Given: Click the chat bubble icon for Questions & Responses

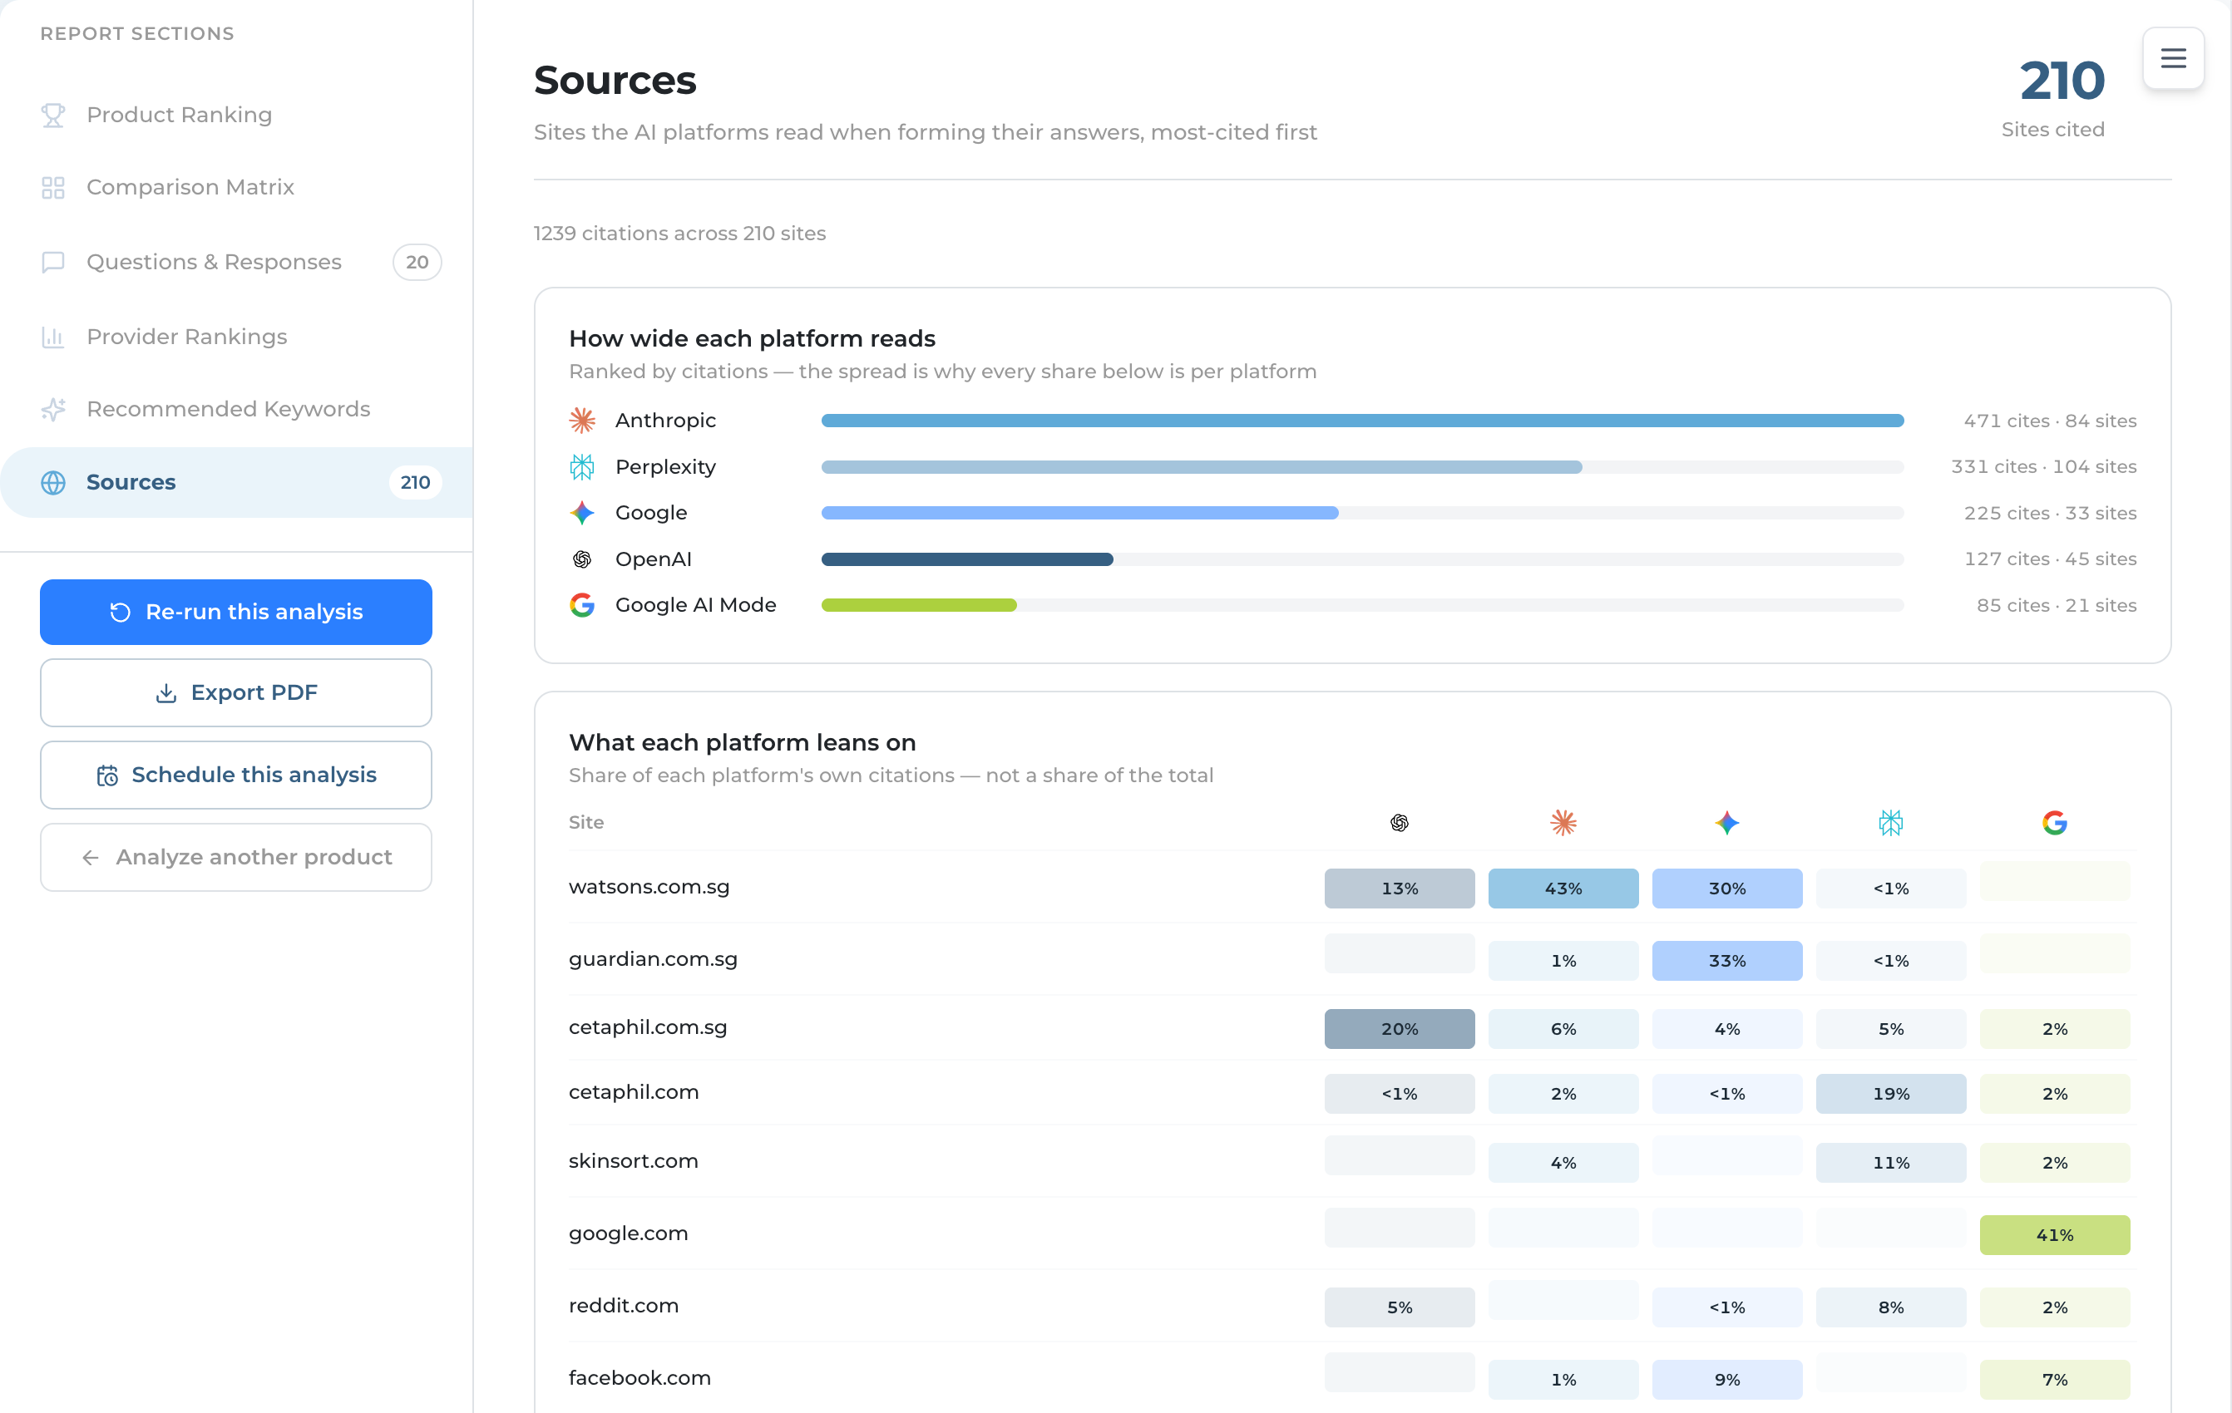Looking at the screenshot, I should (53, 262).
